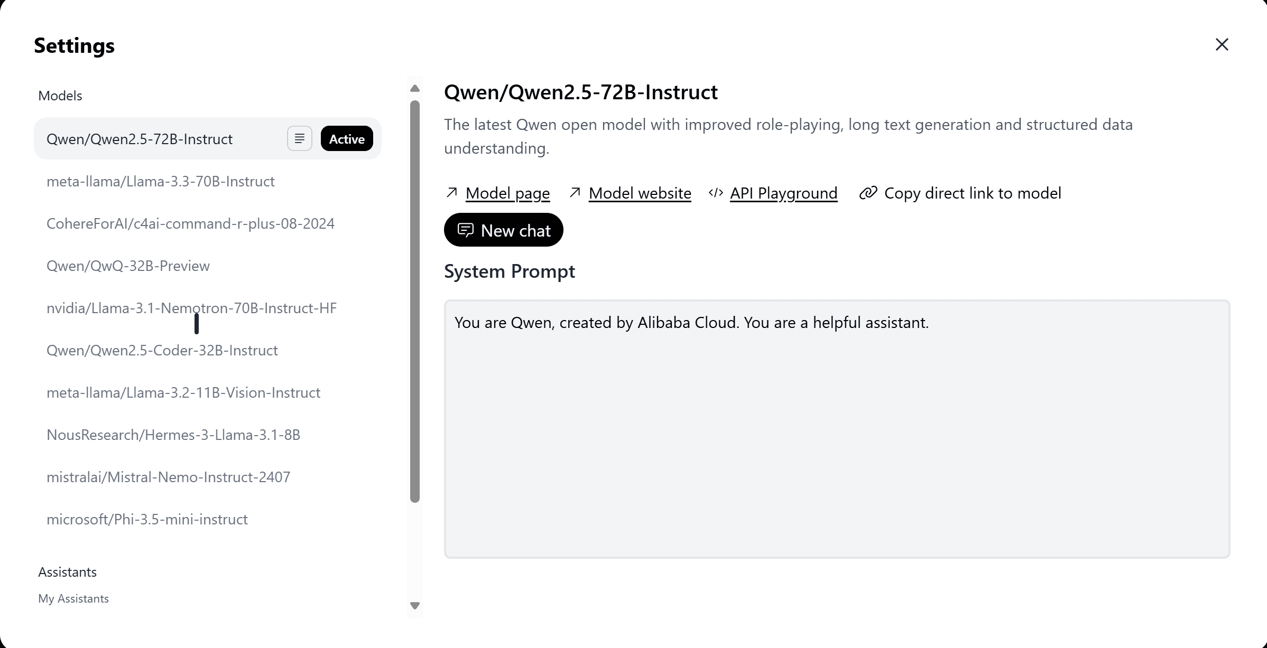Click the arrow icon next to Model page

coord(452,193)
